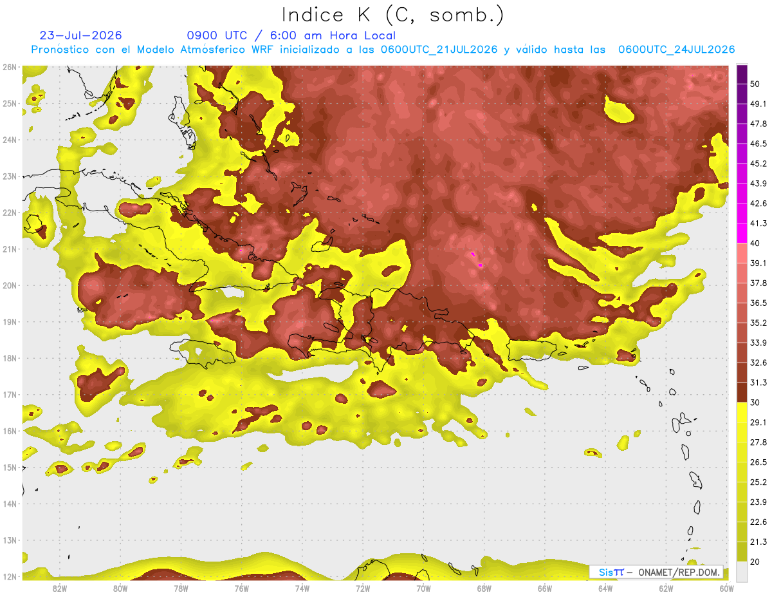Click the "24N" latitude axis label
Viewport: 772px width, 597px height.
coord(10,140)
